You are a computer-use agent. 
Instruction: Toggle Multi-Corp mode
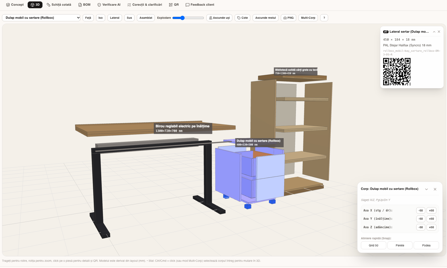coord(308,18)
